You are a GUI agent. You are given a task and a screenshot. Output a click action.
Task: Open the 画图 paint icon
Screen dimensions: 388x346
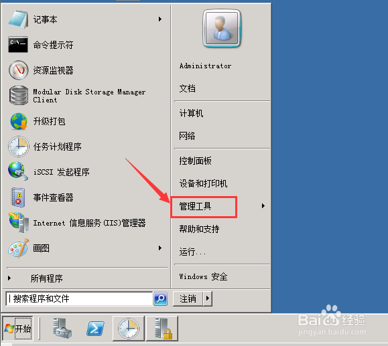[19, 248]
